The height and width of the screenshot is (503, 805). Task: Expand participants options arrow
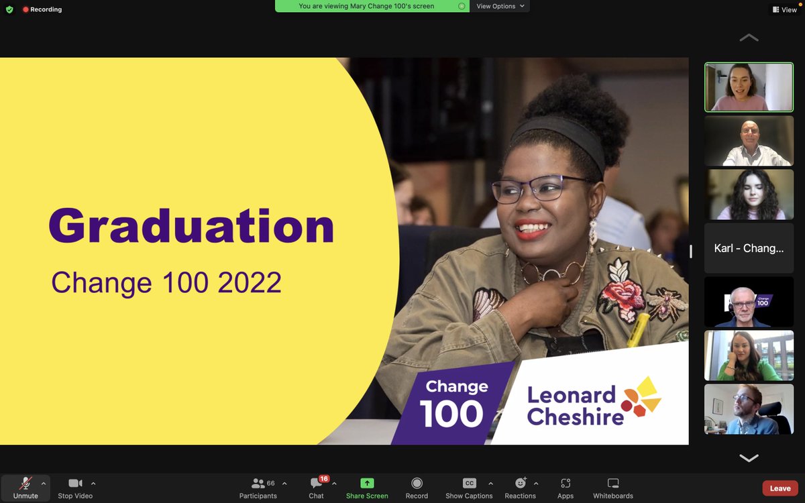(x=284, y=483)
